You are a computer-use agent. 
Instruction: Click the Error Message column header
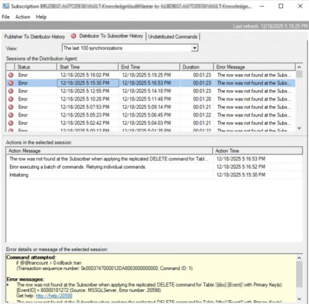coord(255,67)
